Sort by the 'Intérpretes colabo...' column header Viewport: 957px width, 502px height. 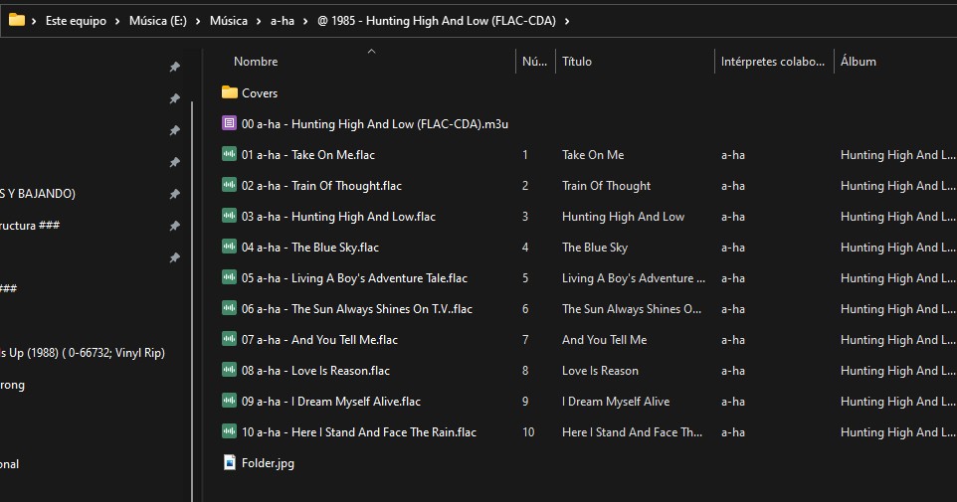(774, 61)
